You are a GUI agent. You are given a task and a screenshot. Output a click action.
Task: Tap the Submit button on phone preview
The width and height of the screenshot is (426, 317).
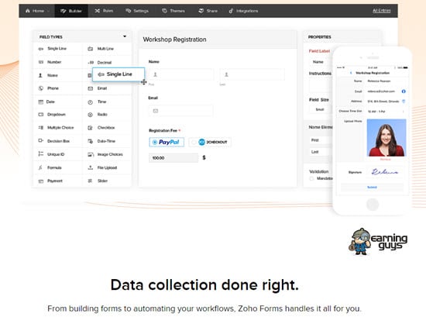click(x=372, y=188)
